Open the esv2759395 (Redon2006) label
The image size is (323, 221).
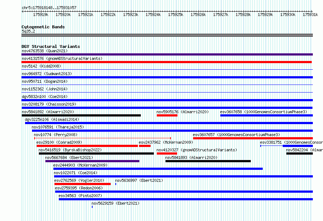pos(79,188)
